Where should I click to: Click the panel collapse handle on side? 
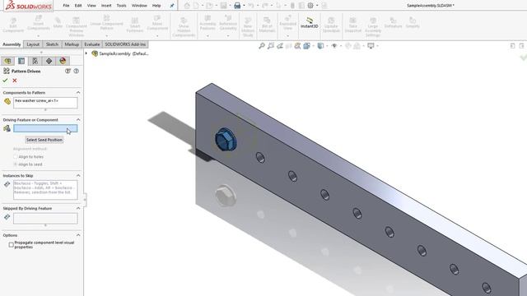[85, 200]
